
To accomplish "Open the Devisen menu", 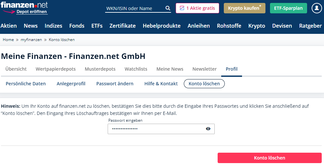I will 282,26.
